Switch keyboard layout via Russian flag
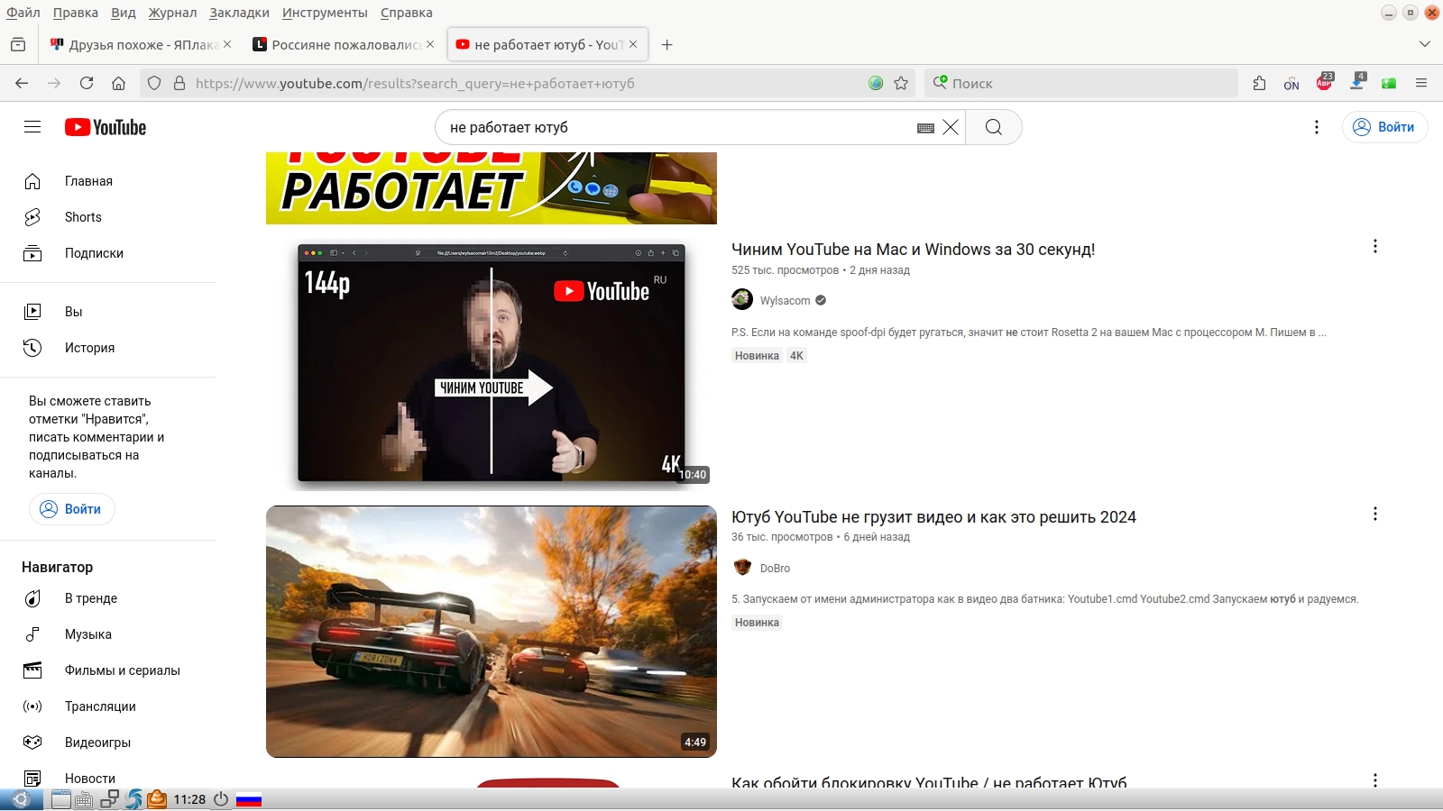This screenshot has height=811, width=1443. point(249,799)
